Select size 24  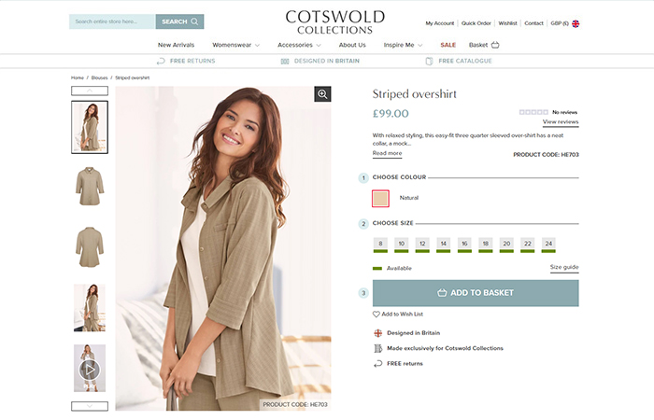pyautogui.click(x=548, y=245)
